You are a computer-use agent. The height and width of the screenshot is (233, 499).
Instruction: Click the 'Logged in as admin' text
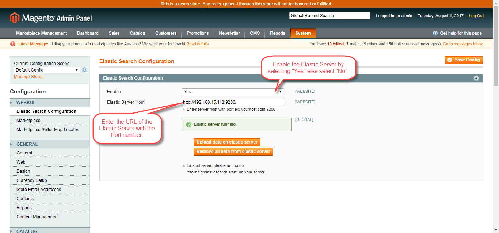[394, 16]
